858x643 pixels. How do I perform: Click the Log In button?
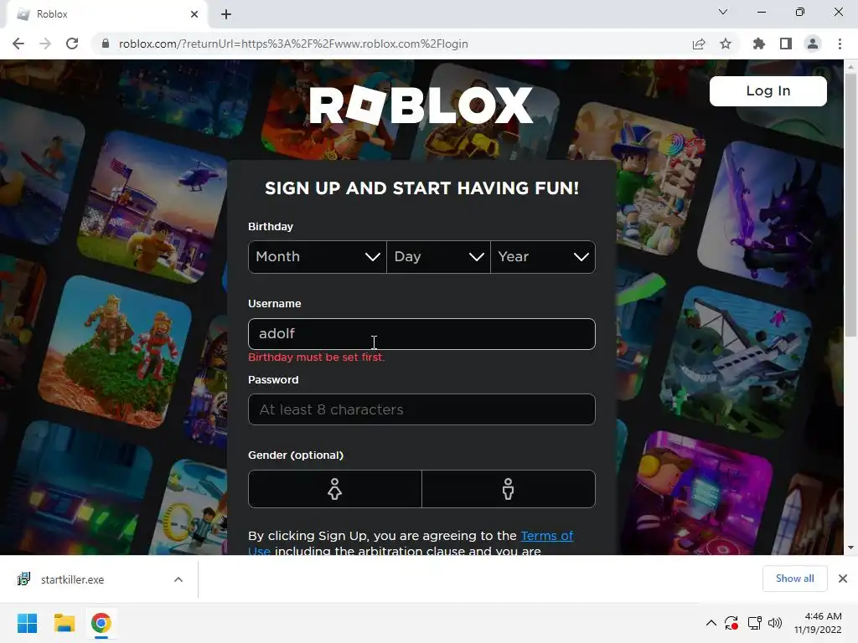point(768,90)
